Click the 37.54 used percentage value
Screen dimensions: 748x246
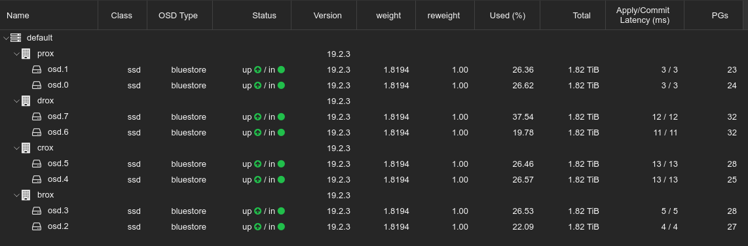point(523,117)
